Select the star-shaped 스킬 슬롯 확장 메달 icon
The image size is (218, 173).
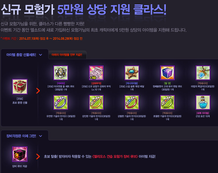point(132,73)
